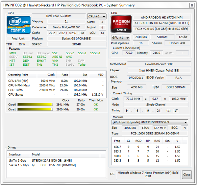
Task: Open the GPU #1 selector dropdown
Action: [120, 38]
